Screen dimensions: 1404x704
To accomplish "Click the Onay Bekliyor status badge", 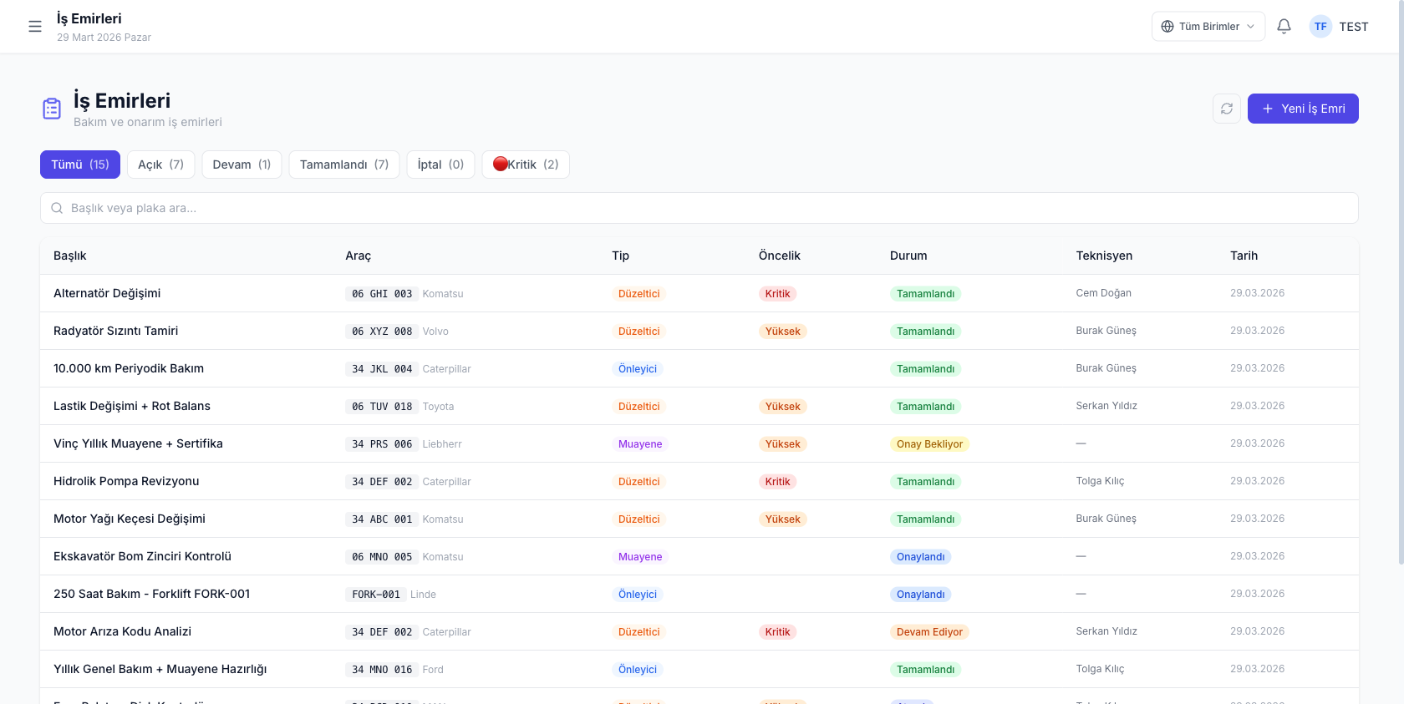I will (x=929, y=444).
